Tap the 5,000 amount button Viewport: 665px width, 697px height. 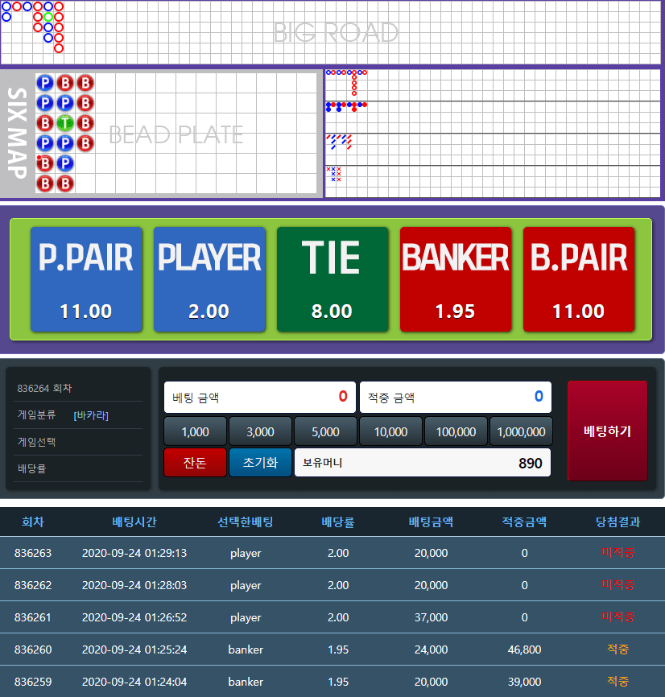325,431
